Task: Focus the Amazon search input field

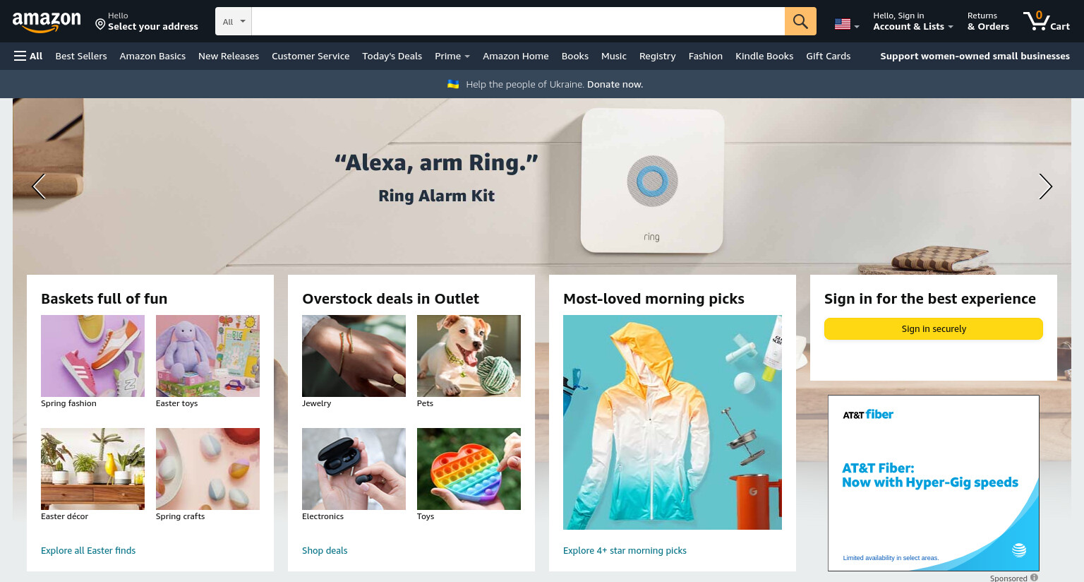Action: coord(518,21)
